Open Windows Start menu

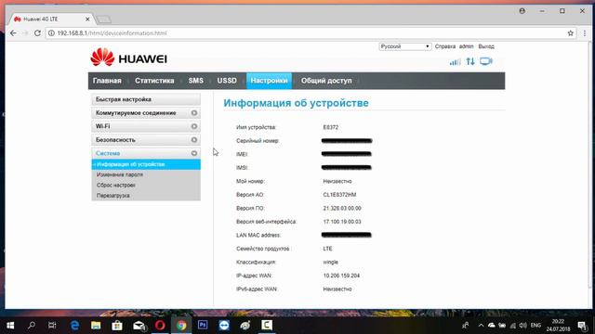pyautogui.click(x=10, y=326)
